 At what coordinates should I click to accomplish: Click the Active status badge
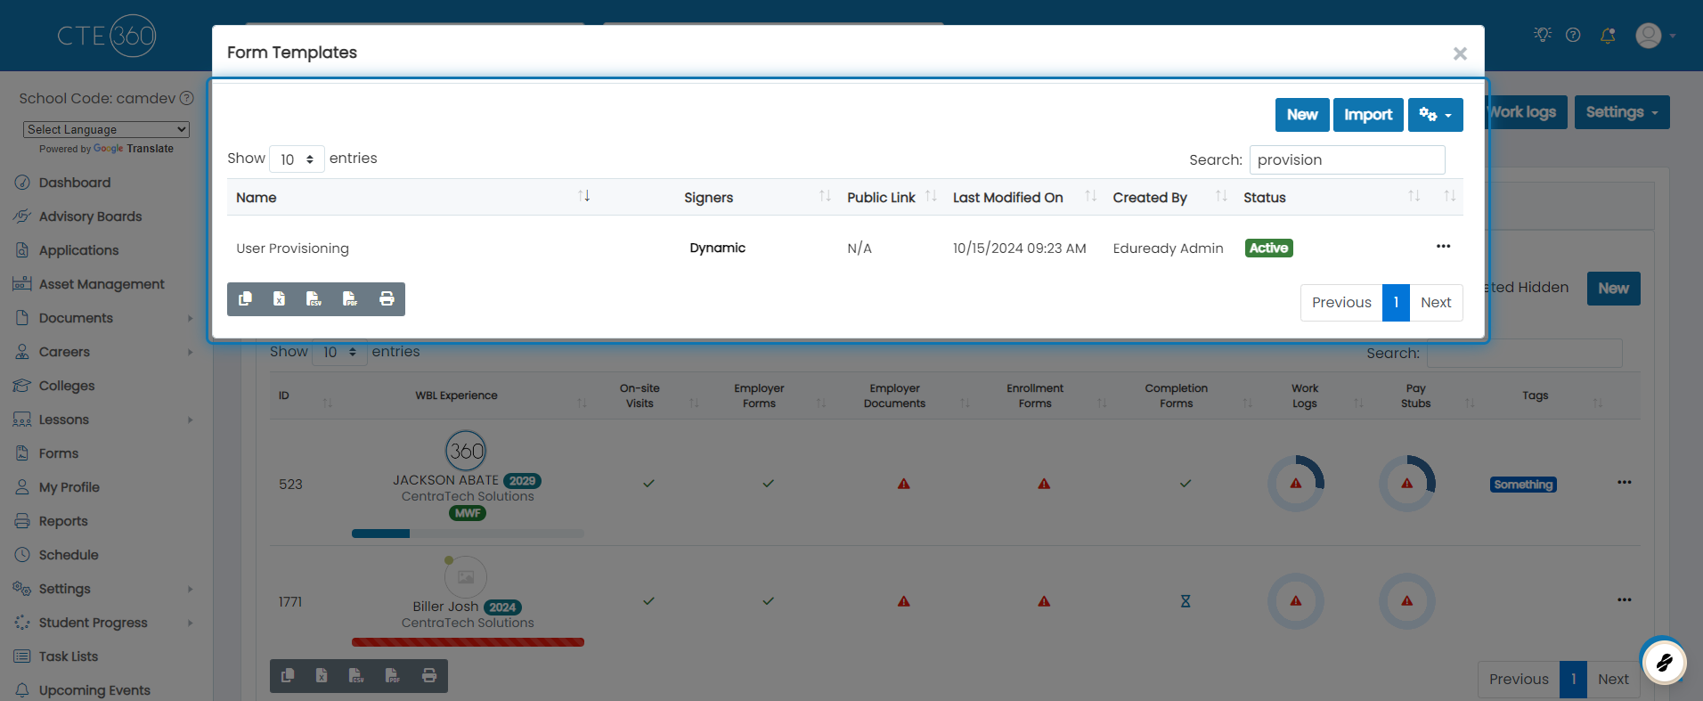[x=1268, y=249]
